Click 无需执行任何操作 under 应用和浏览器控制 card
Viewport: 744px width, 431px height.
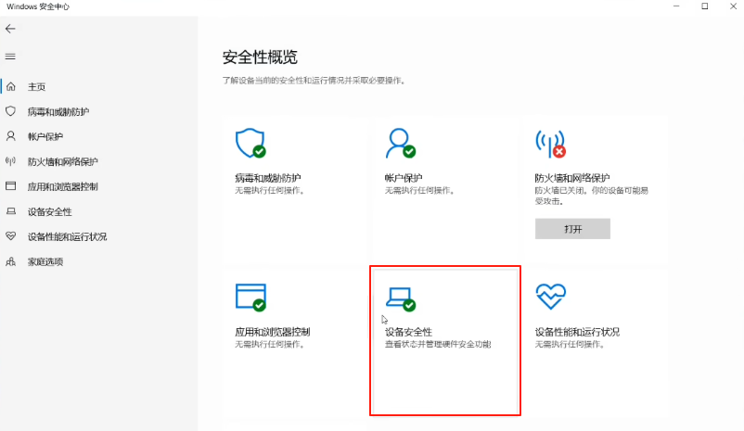(x=270, y=344)
